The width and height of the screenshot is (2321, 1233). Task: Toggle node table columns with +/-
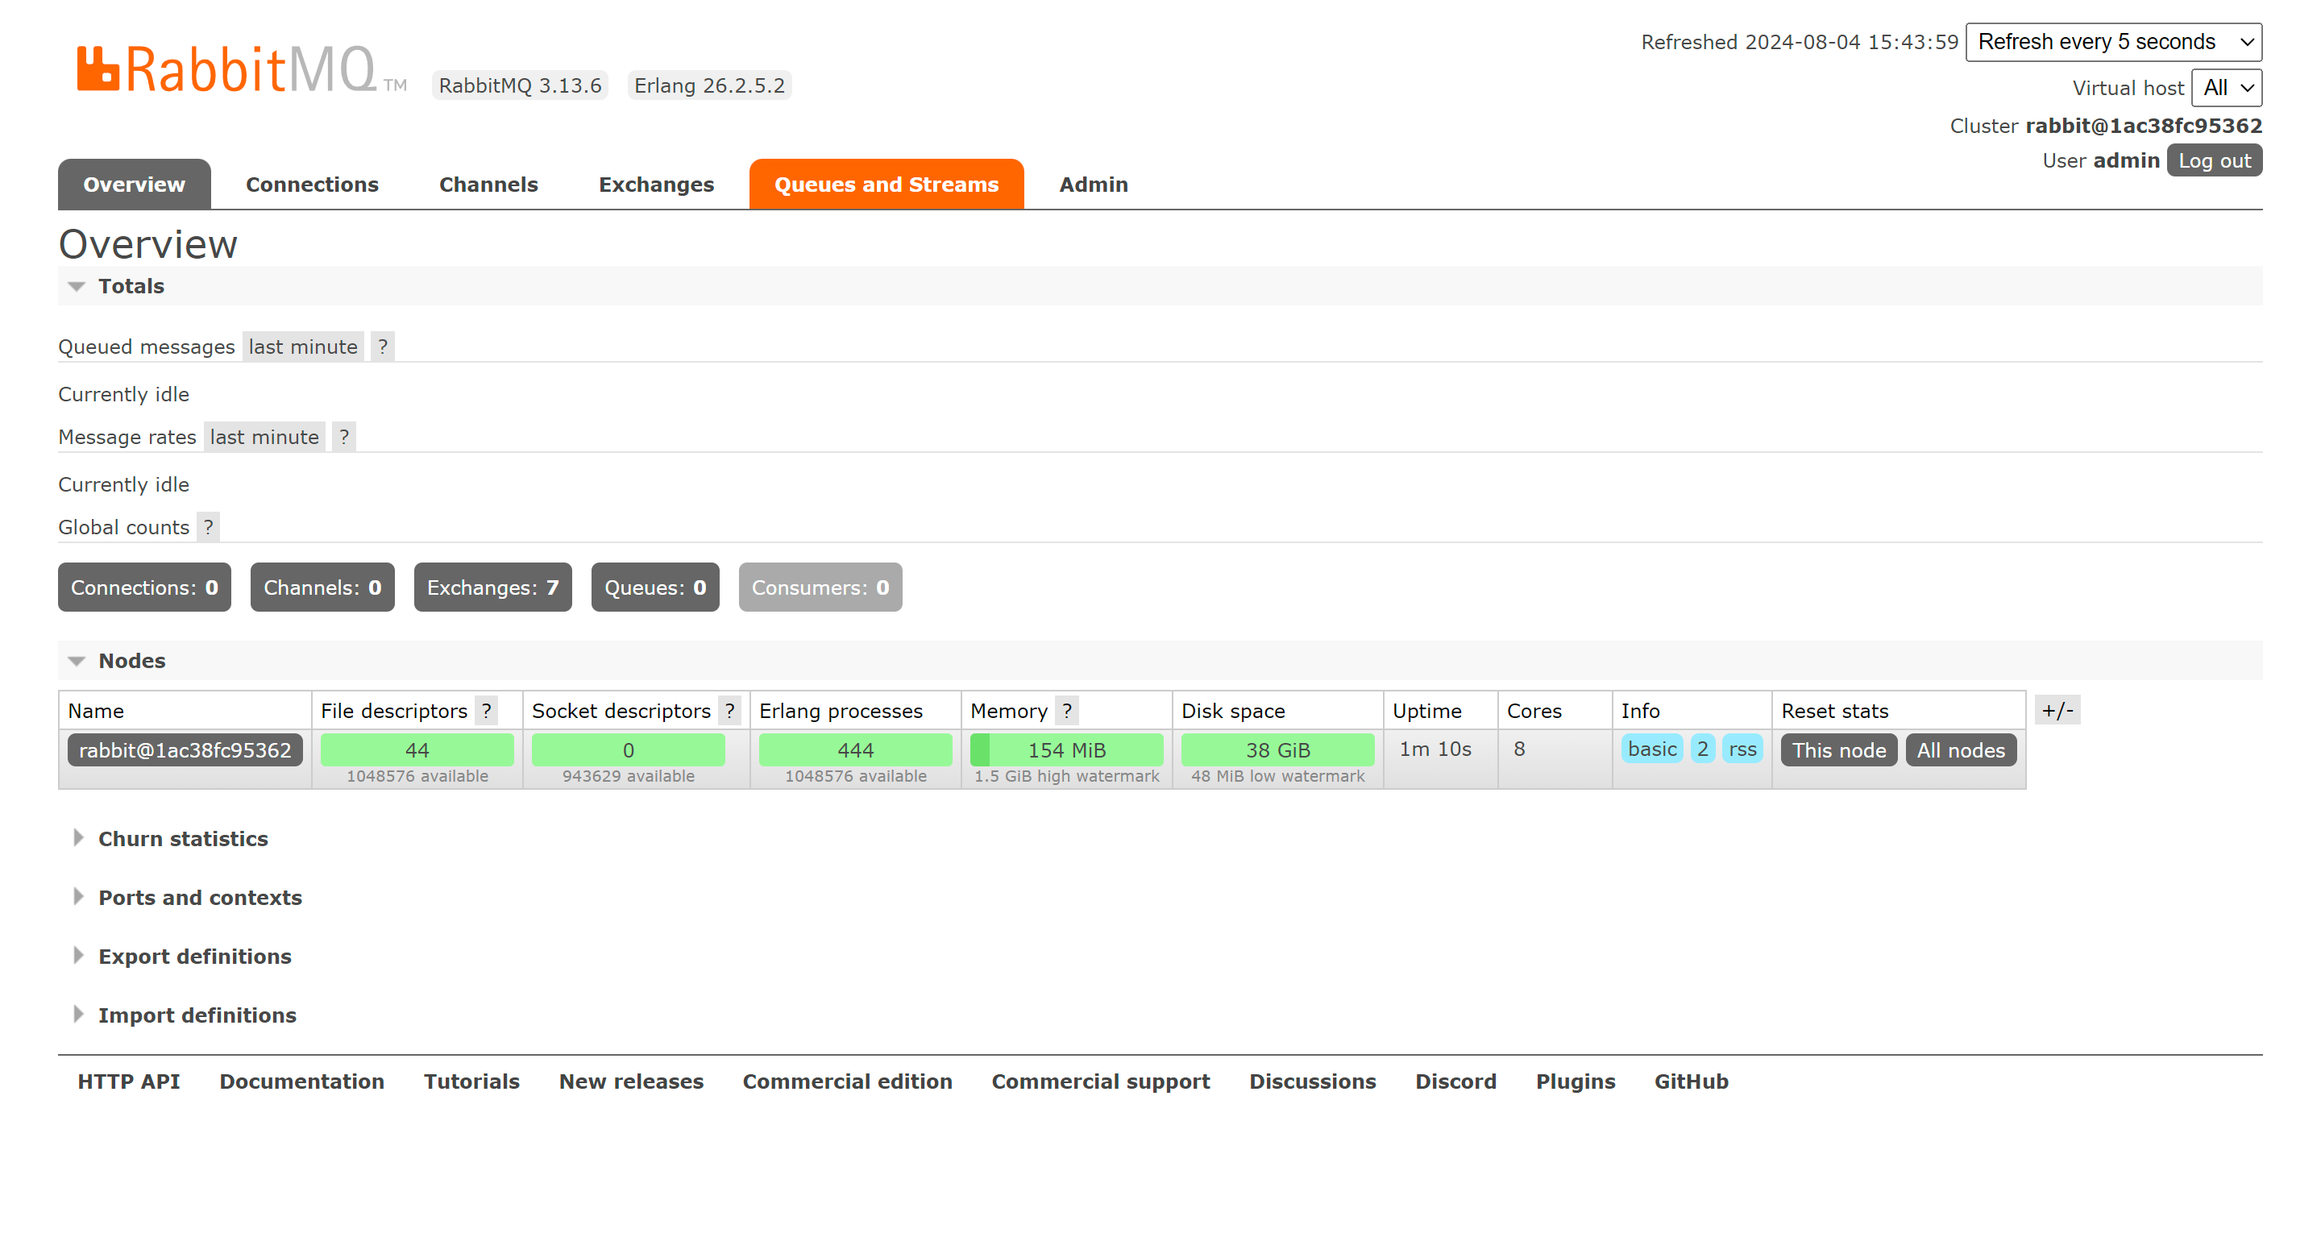tap(2058, 710)
